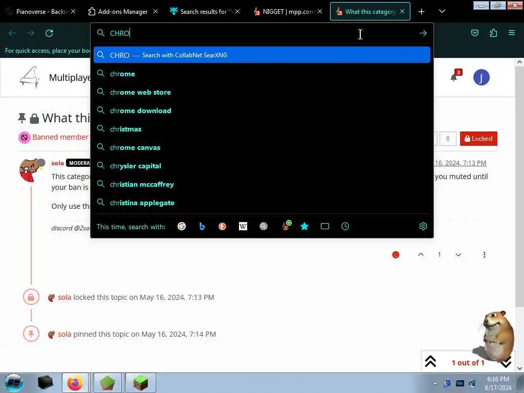Open the post's three-dot tools menu

tap(484, 255)
